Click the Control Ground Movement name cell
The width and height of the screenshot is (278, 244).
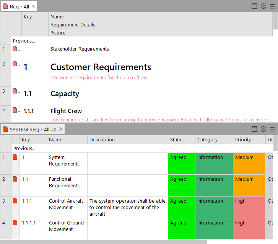[67, 229]
